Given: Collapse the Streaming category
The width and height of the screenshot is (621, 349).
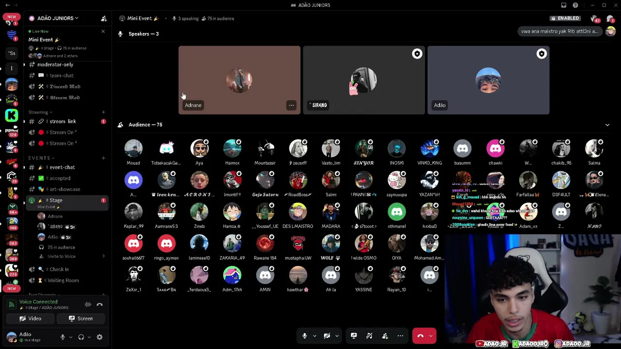Looking at the screenshot, I should 41,112.
